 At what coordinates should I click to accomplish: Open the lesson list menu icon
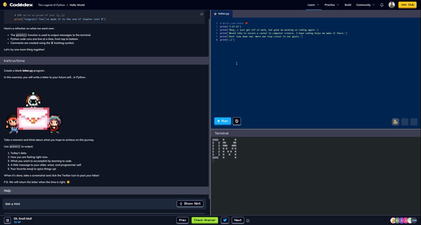[7, 220]
